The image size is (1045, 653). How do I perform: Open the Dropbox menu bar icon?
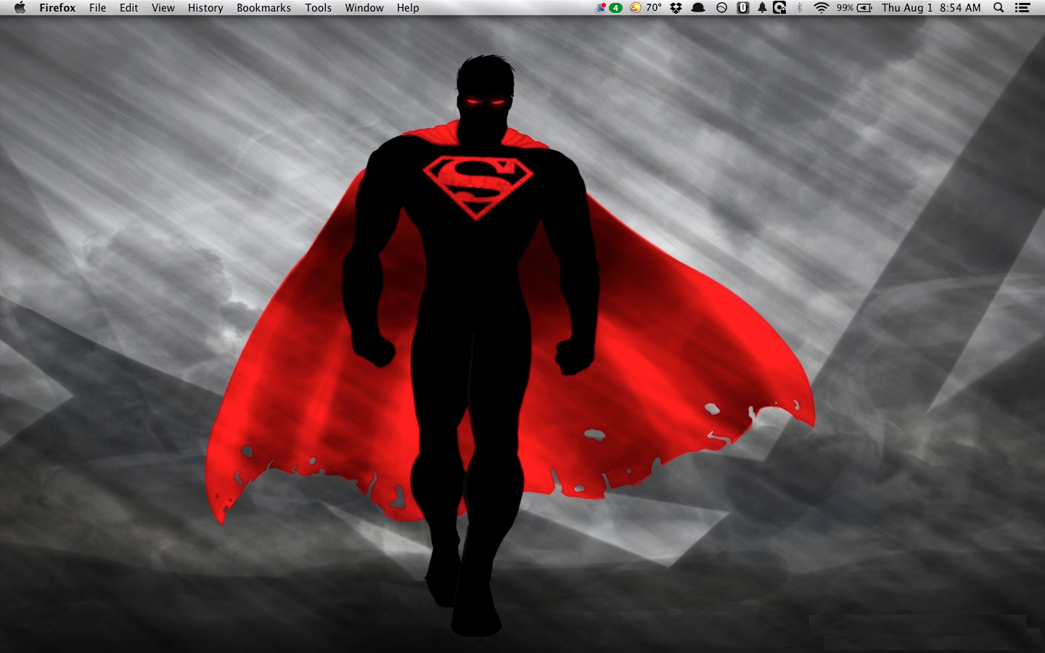point(676,8)
